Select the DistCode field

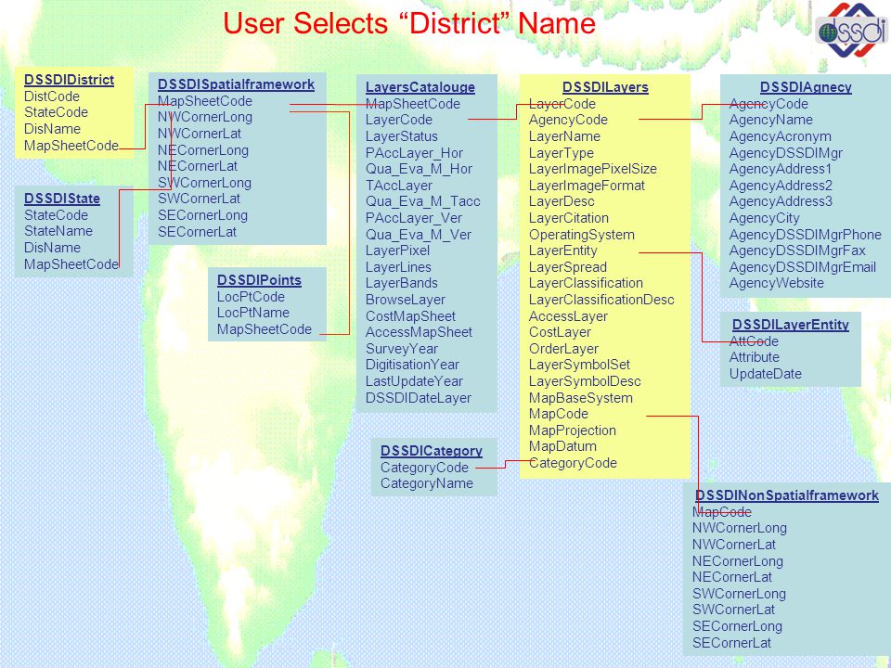coord(52,96)
